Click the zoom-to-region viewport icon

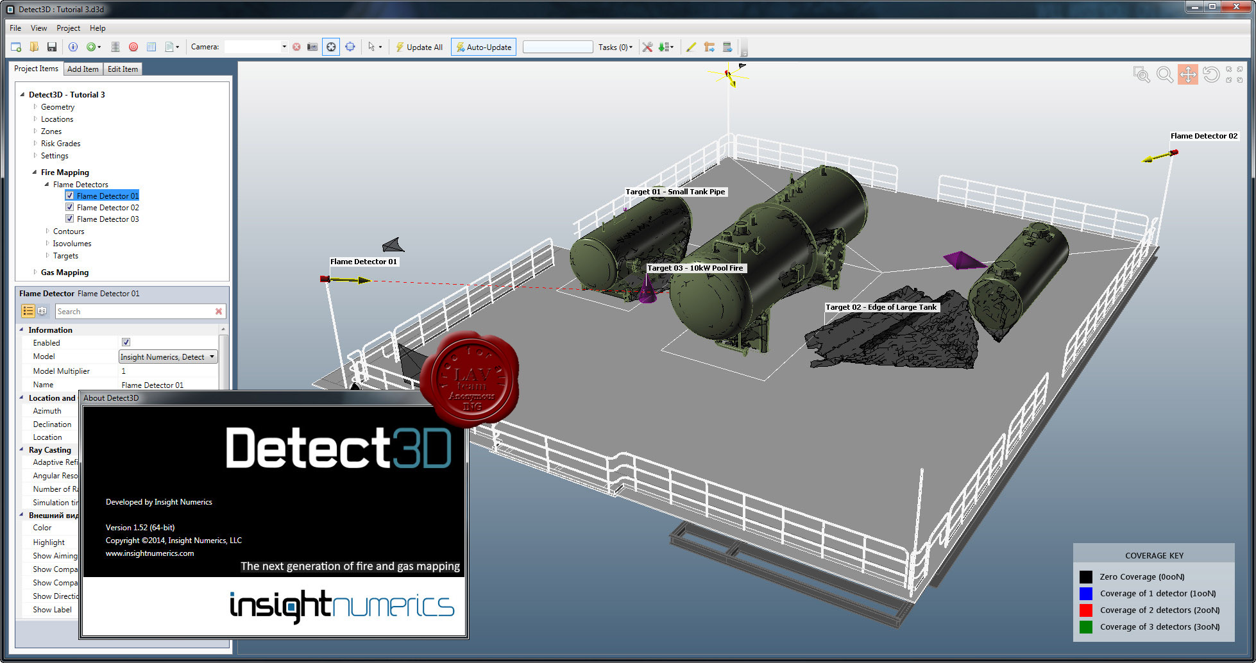(1141, 74)
